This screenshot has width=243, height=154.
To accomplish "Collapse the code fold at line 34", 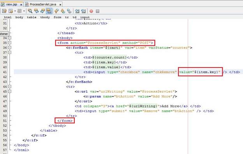I will 10,38.
